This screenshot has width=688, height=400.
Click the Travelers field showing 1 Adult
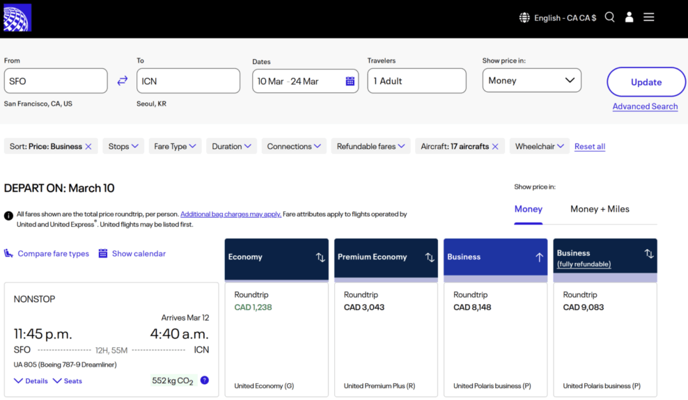tap(417, 81)
